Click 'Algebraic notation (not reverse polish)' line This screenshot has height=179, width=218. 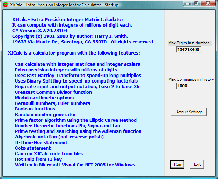(59, 137)
